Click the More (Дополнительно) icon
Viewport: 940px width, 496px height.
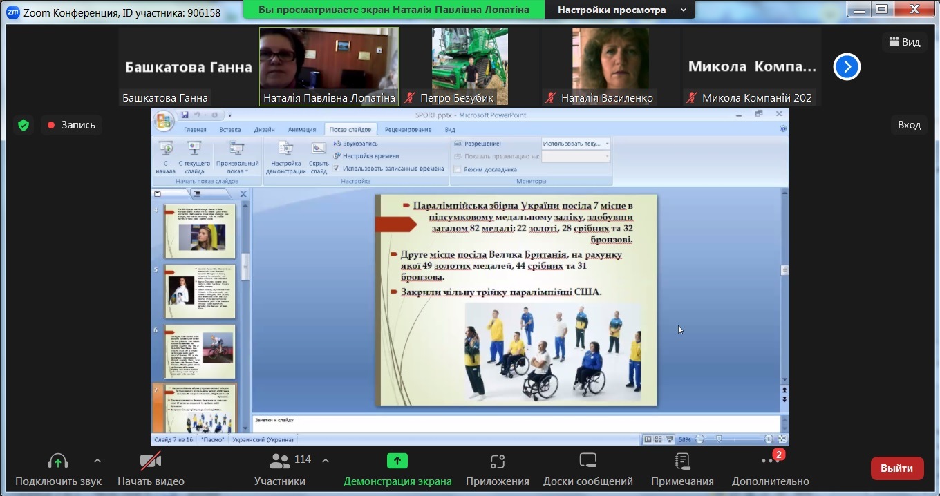click(770, 461)
